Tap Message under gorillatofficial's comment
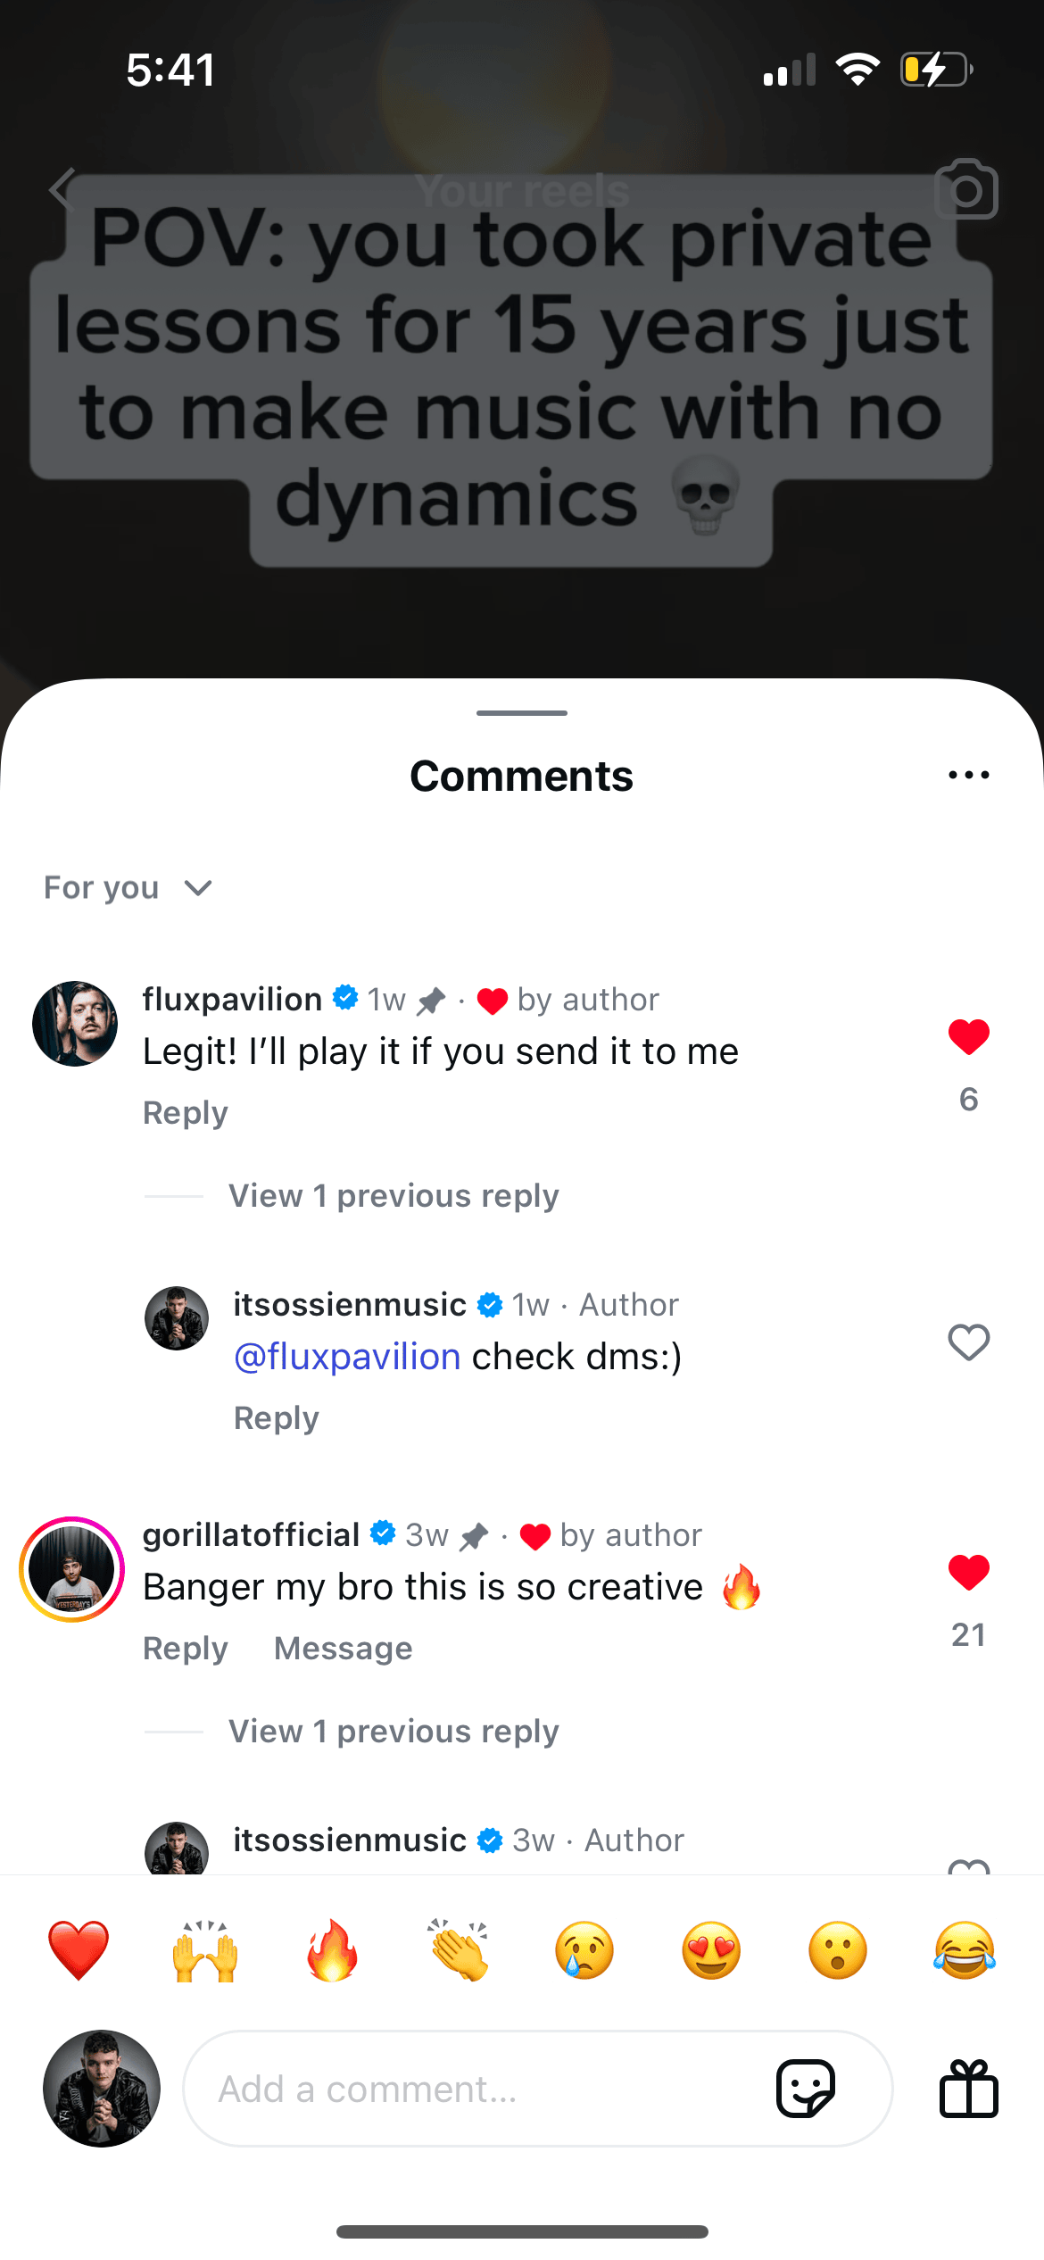This screenshot has height=2260, width=1044. [x=343, y=1649]
